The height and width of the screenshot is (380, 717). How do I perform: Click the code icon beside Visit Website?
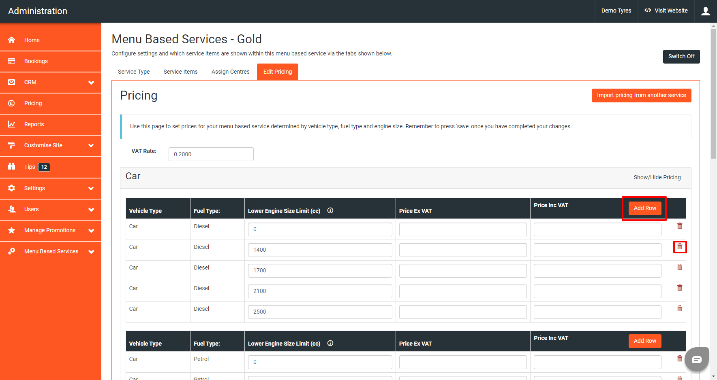[648, 11]
